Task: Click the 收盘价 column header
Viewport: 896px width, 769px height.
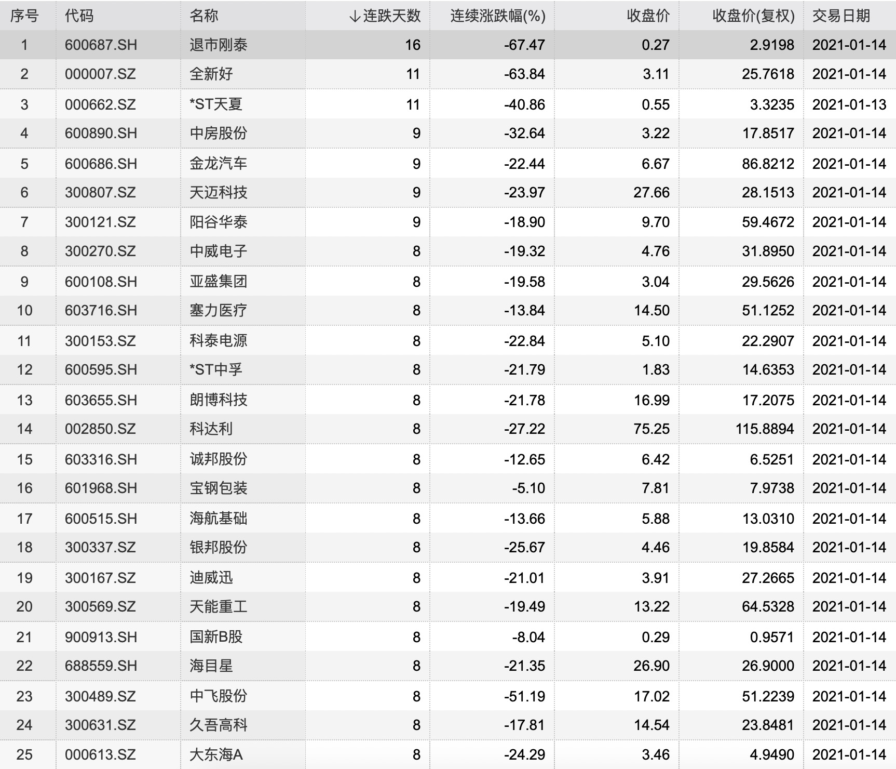Action: click(x=648, y=16)
